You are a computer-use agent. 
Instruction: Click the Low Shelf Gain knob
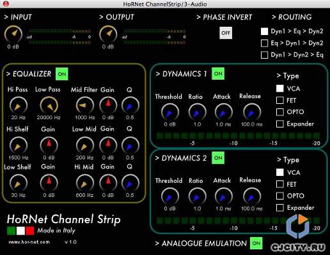[49, 183]
